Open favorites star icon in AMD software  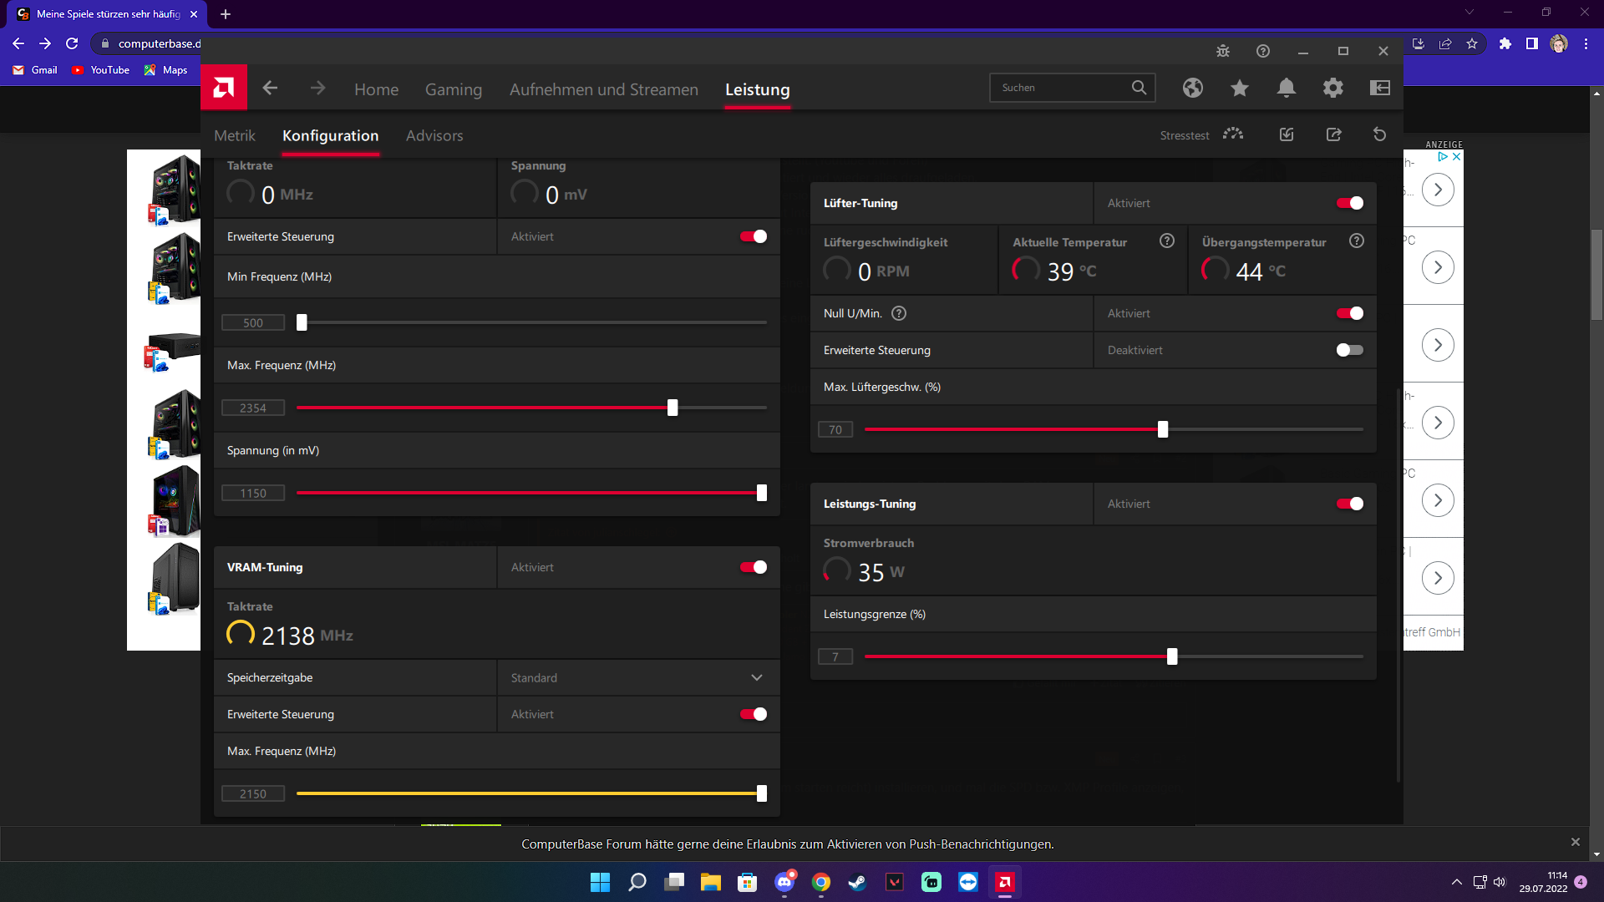1239,88
